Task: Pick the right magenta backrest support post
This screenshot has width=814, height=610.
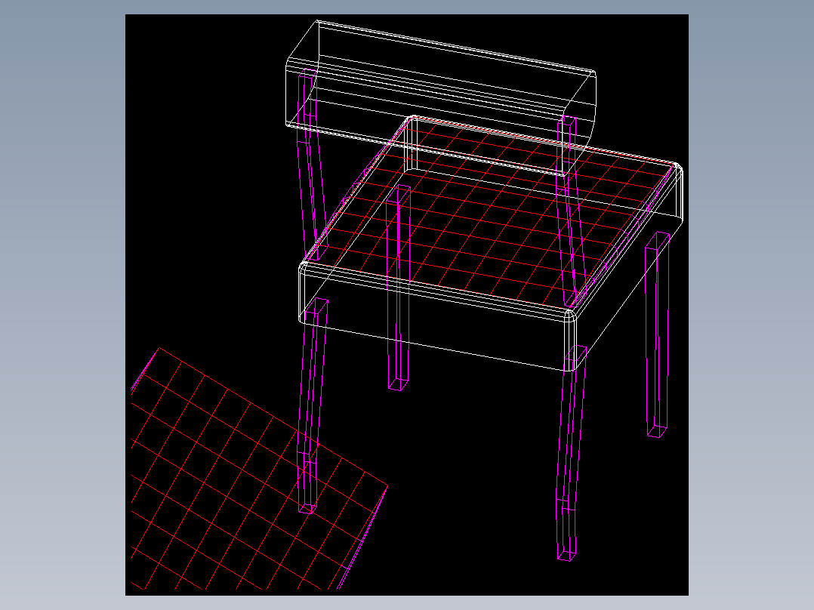Action: (571, 211)
